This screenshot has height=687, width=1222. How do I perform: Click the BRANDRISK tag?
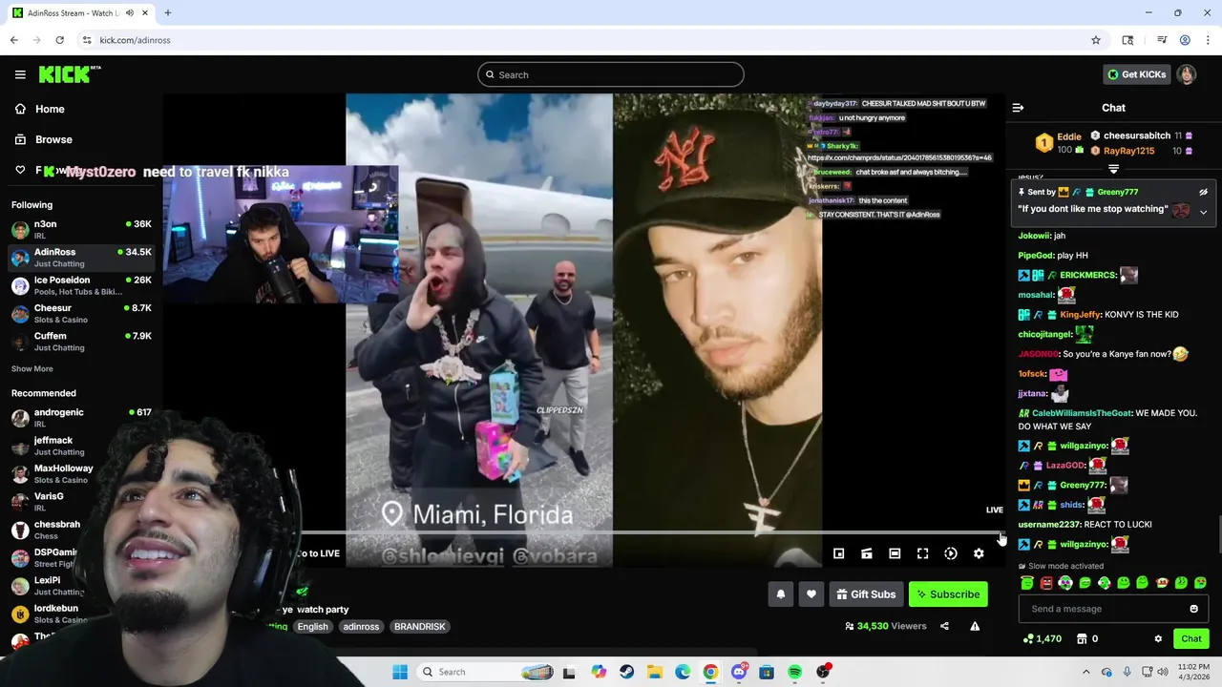420,627
